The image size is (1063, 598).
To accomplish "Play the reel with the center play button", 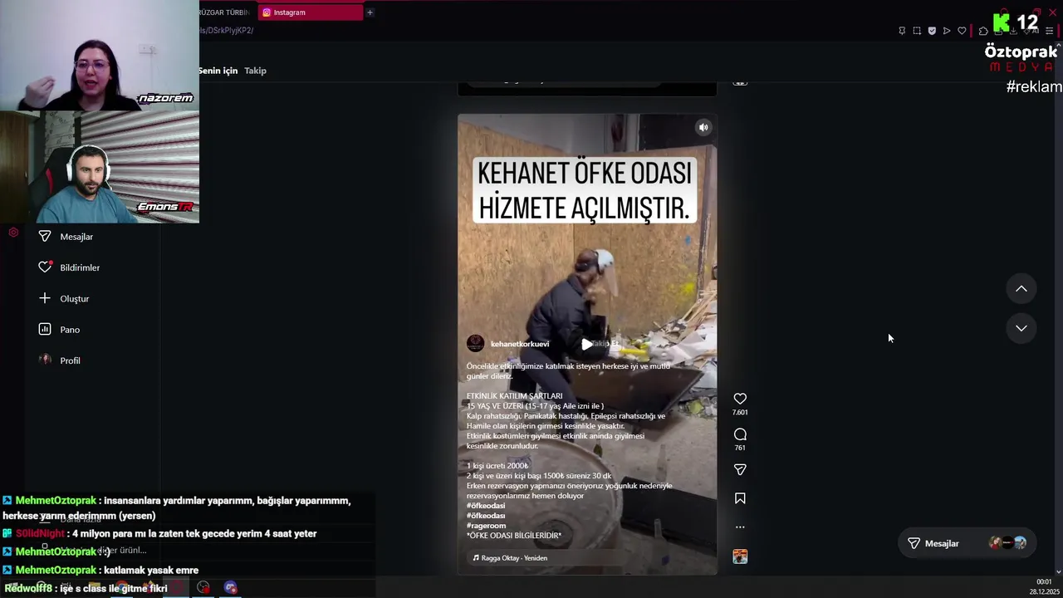I will click(x=587, y=344).
